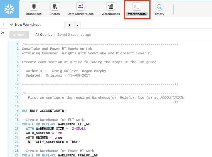
Task: Enable the All Queries checkbox
Action: click(x=33, y=35)
